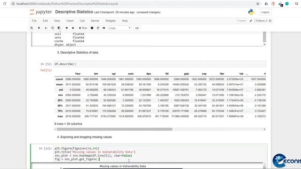Click down arrow of dtype output scrollbar
The width and height of the screenshot is (301, 169).
tap(264, 45)
